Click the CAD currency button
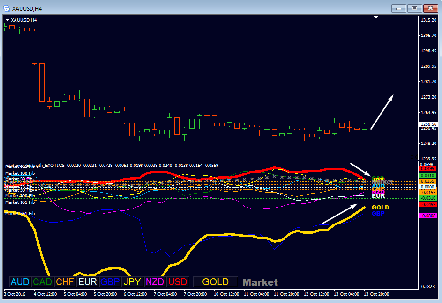This screenshot has height=303, width=442. tap(42, 282)
